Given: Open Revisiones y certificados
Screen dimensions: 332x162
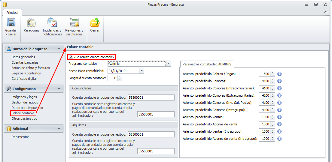Looking at the screenshot, I should (74, 23).
